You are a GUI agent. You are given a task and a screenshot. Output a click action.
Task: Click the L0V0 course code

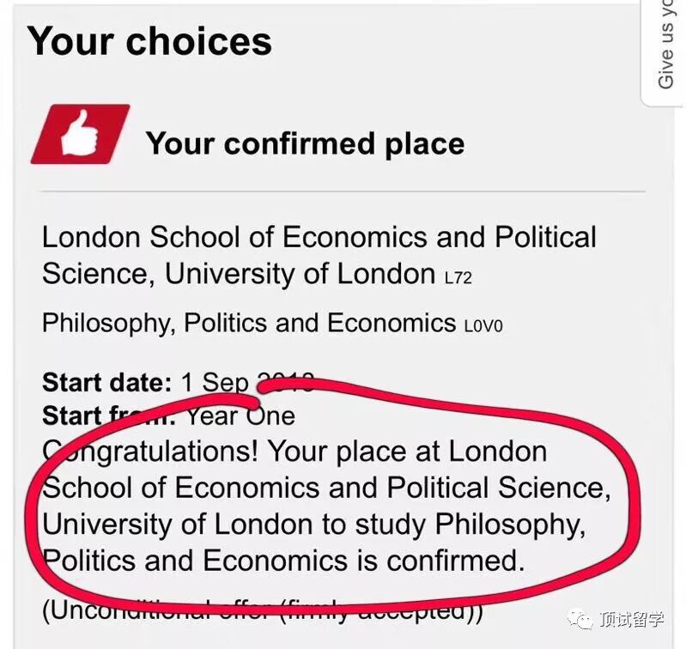[483, 326]
